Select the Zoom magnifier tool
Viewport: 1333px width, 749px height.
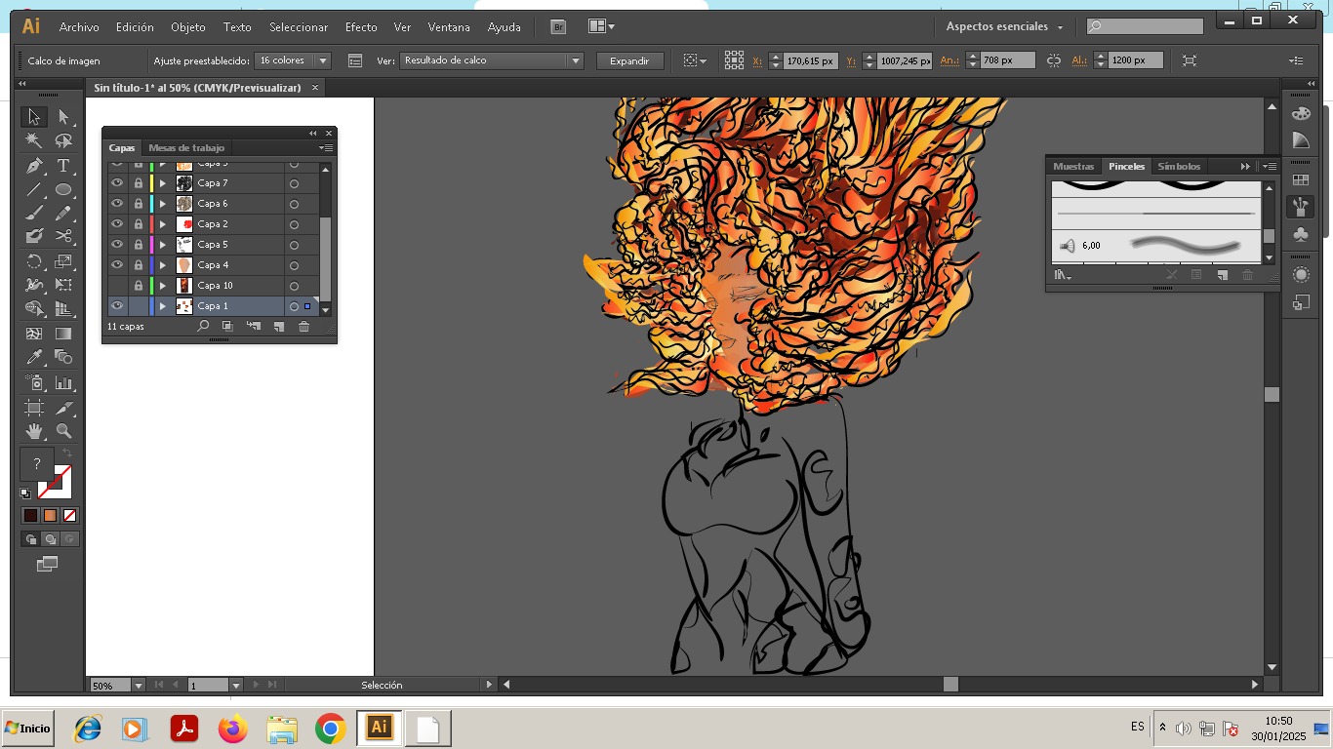[x=63, y=431]
